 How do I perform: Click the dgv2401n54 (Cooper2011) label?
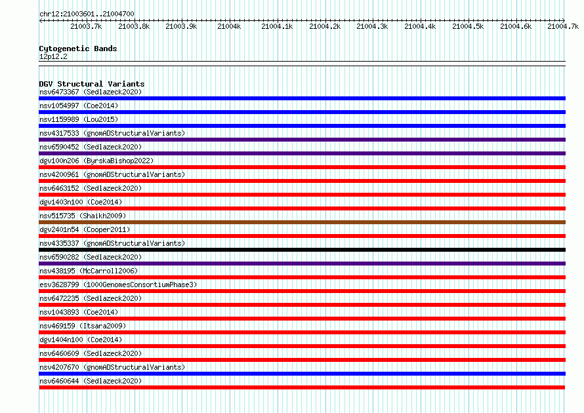[x=85, y=229]
